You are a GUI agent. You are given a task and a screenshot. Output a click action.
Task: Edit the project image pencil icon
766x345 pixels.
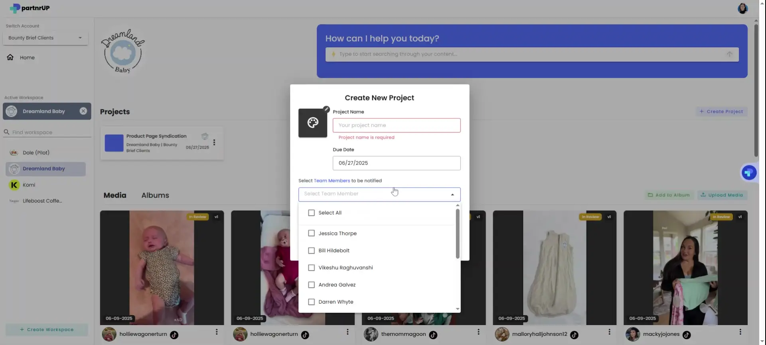point(326,109)
